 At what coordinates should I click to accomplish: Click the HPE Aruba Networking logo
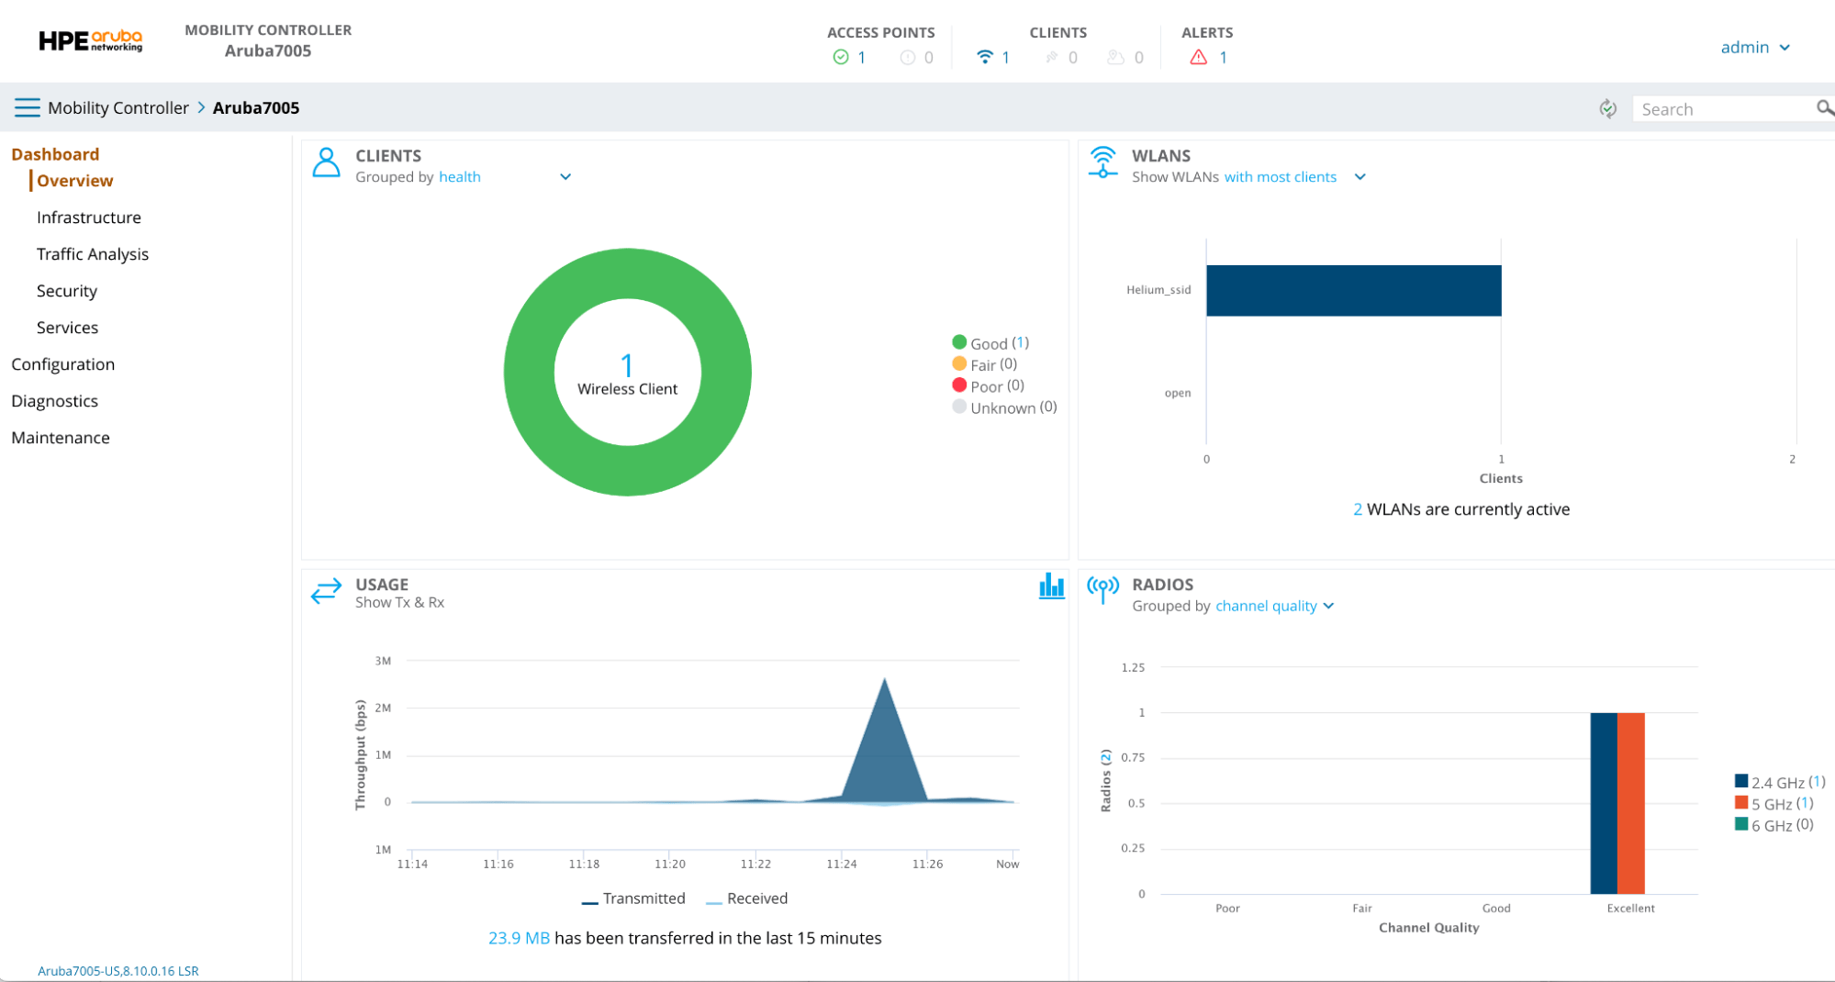click(90, 41)
